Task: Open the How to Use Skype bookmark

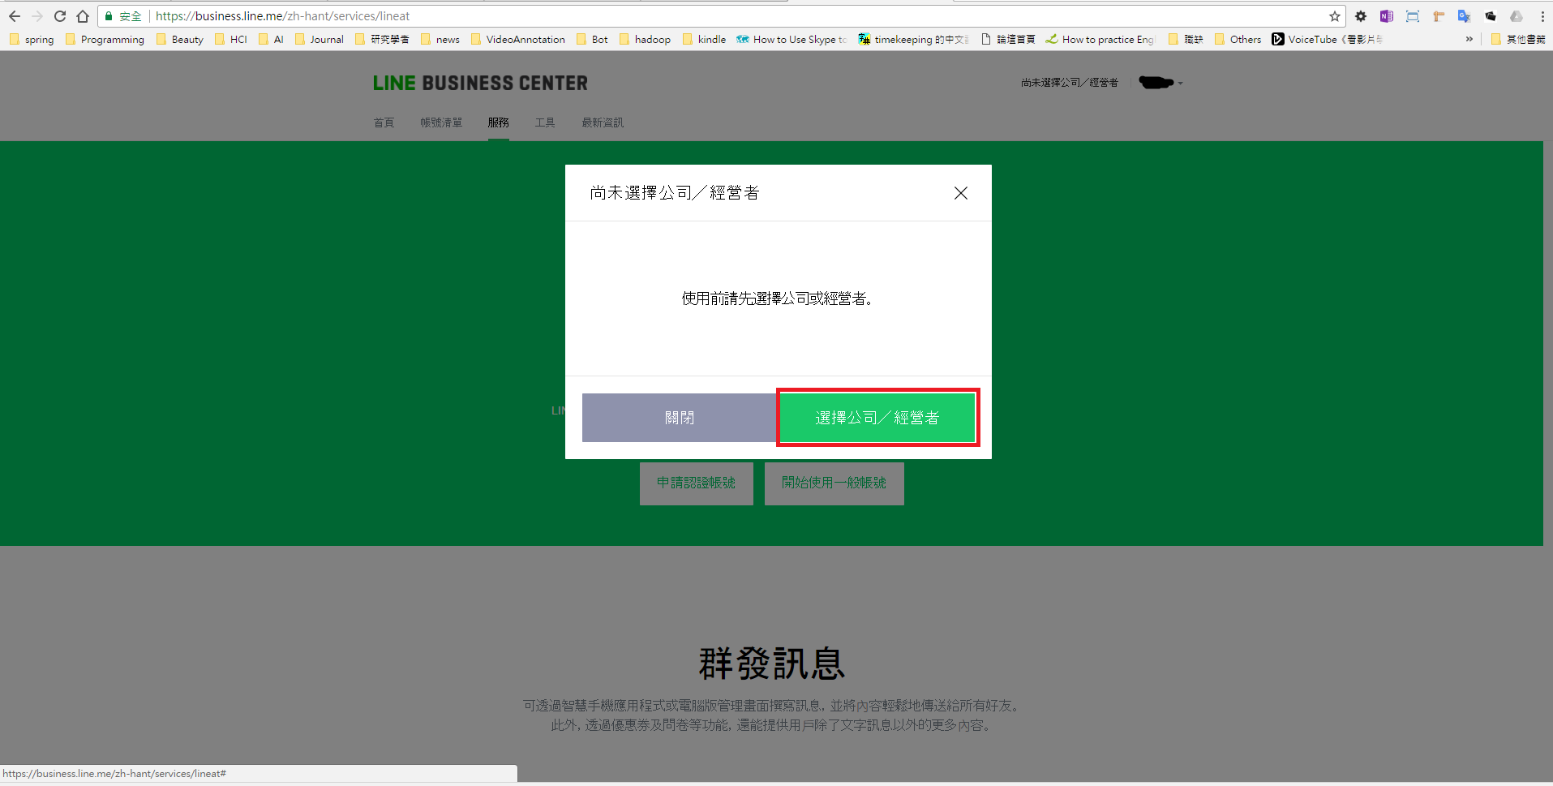Action: tap(792, 39)
